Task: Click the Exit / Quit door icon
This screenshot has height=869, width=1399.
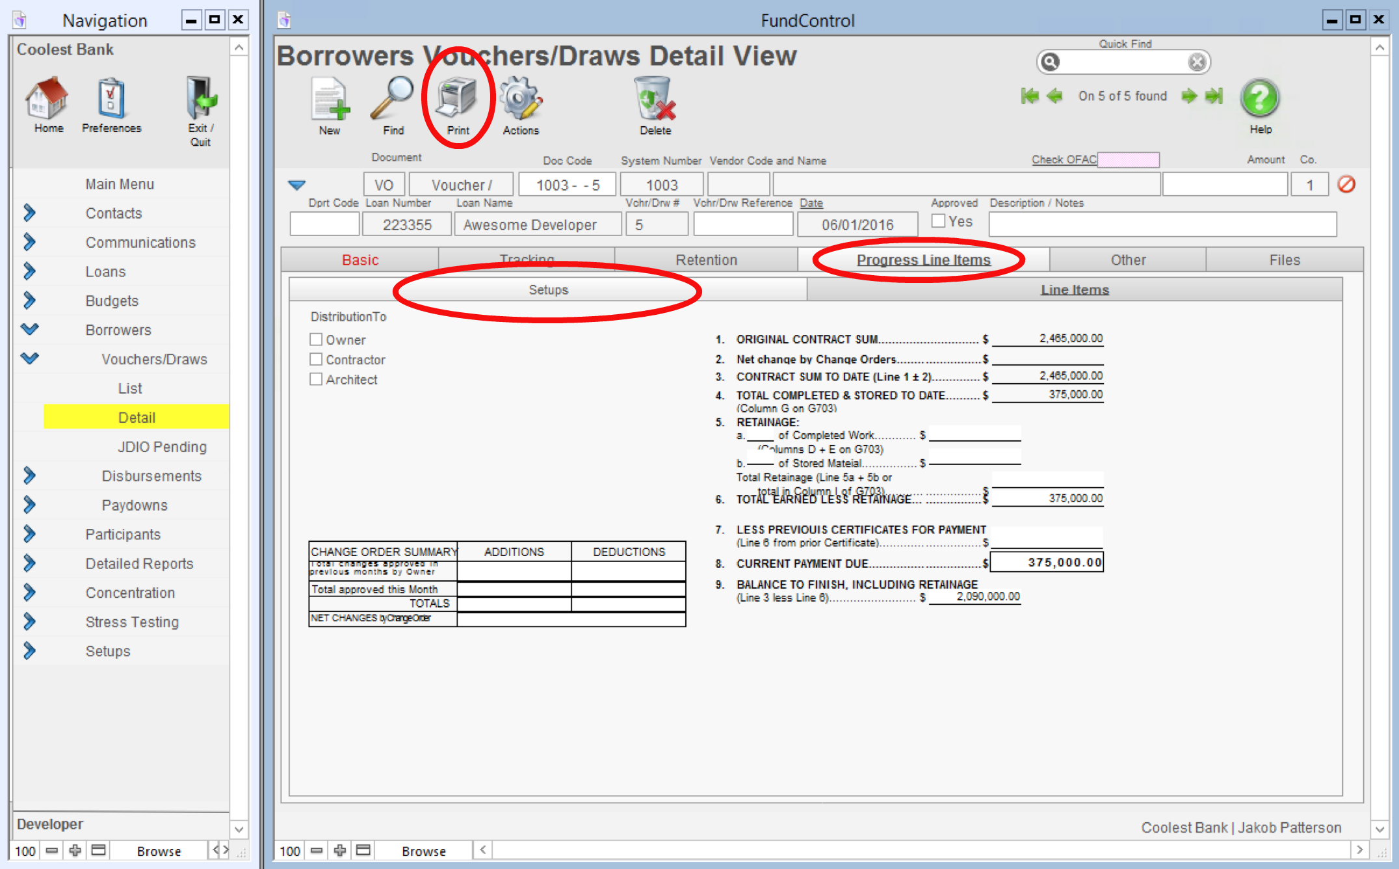Action: [201, 98]
